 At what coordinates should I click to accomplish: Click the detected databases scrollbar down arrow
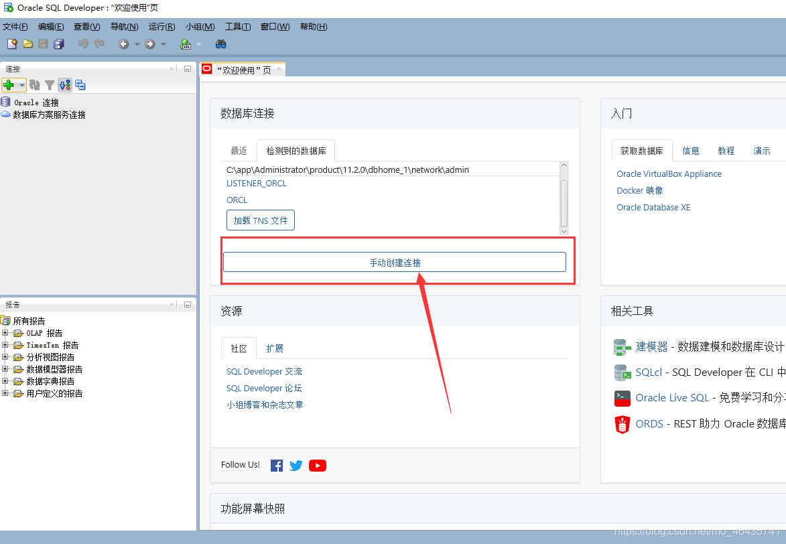(x=564, y=231)
